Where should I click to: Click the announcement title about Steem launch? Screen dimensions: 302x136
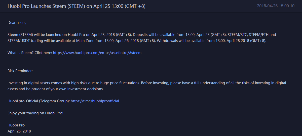click(77, 6)
